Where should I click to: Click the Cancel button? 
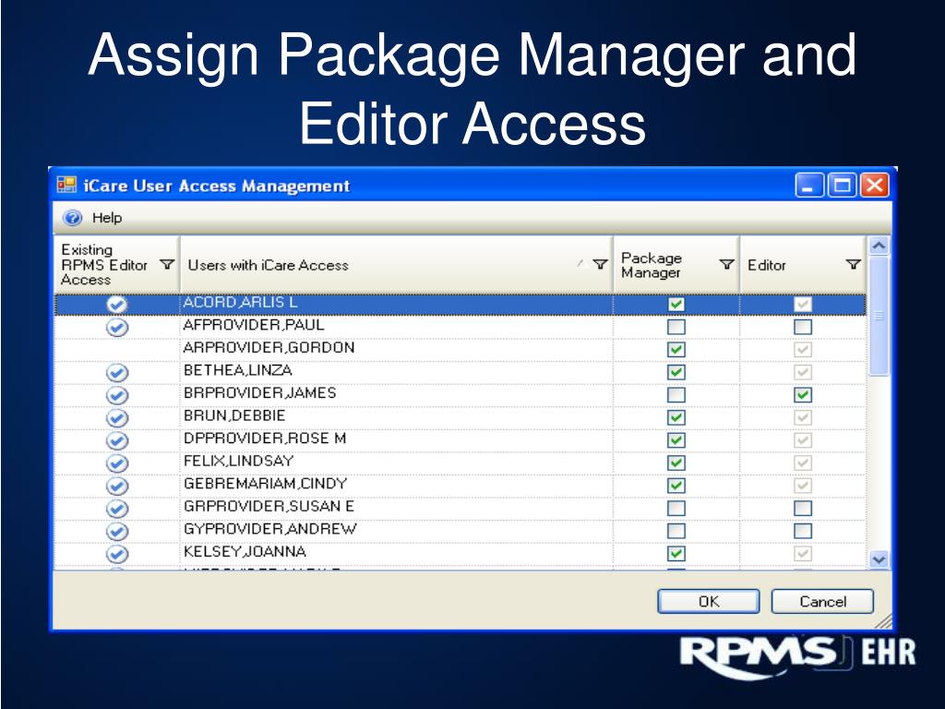[x=822, y=601]
